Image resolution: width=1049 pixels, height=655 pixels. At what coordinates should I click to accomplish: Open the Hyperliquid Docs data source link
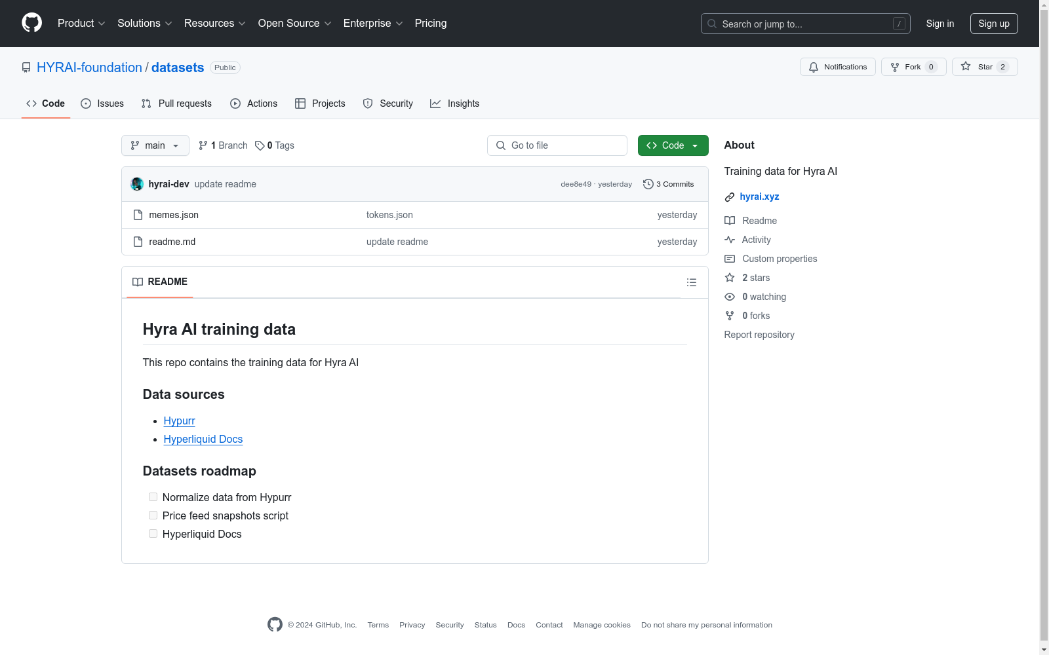pyautogui.click(x=203, y=439)
